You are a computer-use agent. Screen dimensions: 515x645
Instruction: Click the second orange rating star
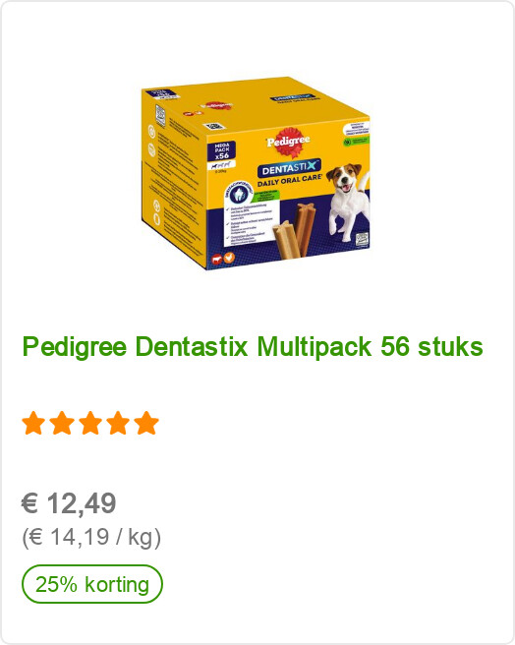[62, 423]
